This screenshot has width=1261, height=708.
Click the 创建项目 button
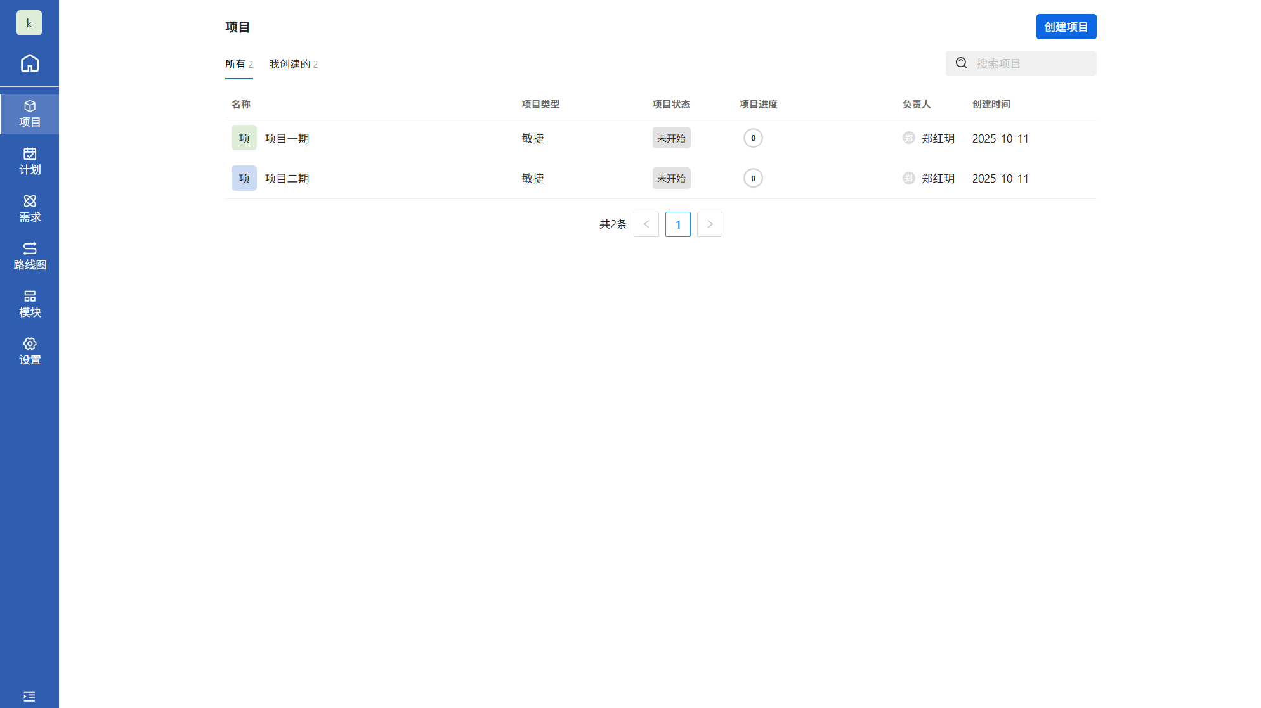point(1066,27)
